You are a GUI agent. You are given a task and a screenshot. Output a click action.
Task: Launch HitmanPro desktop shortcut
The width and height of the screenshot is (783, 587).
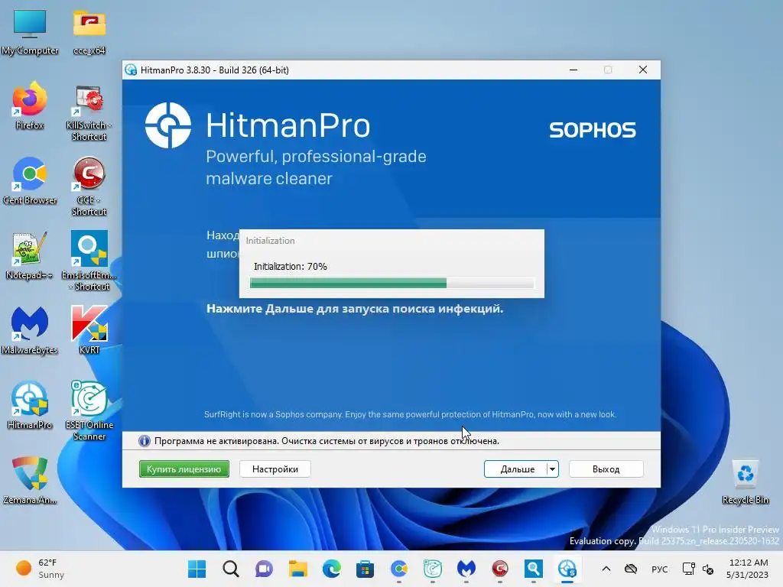(30, 406)
